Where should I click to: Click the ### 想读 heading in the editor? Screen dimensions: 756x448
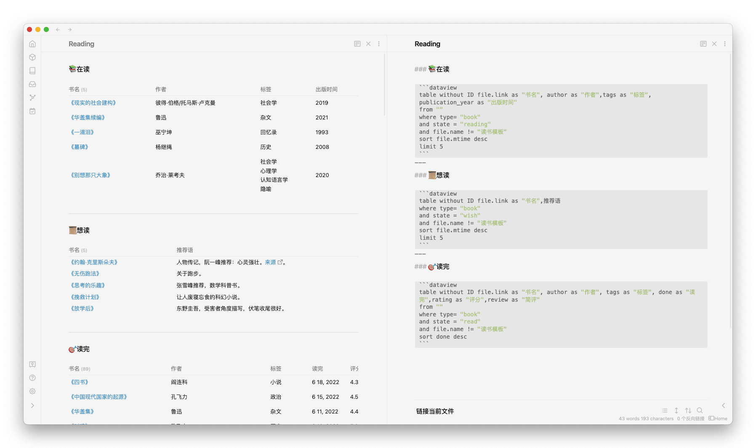(x=432, y=175)
